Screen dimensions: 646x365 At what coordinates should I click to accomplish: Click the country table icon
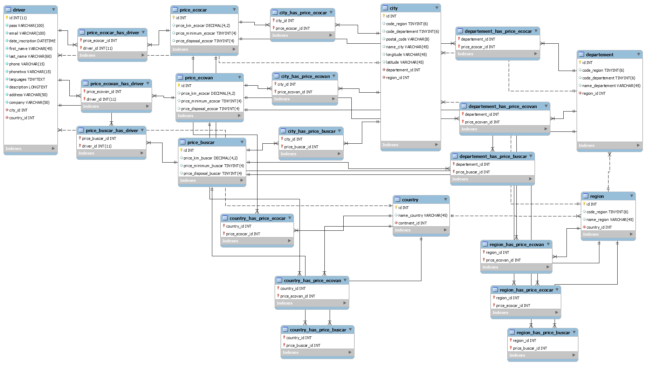(x=398, y=200)
